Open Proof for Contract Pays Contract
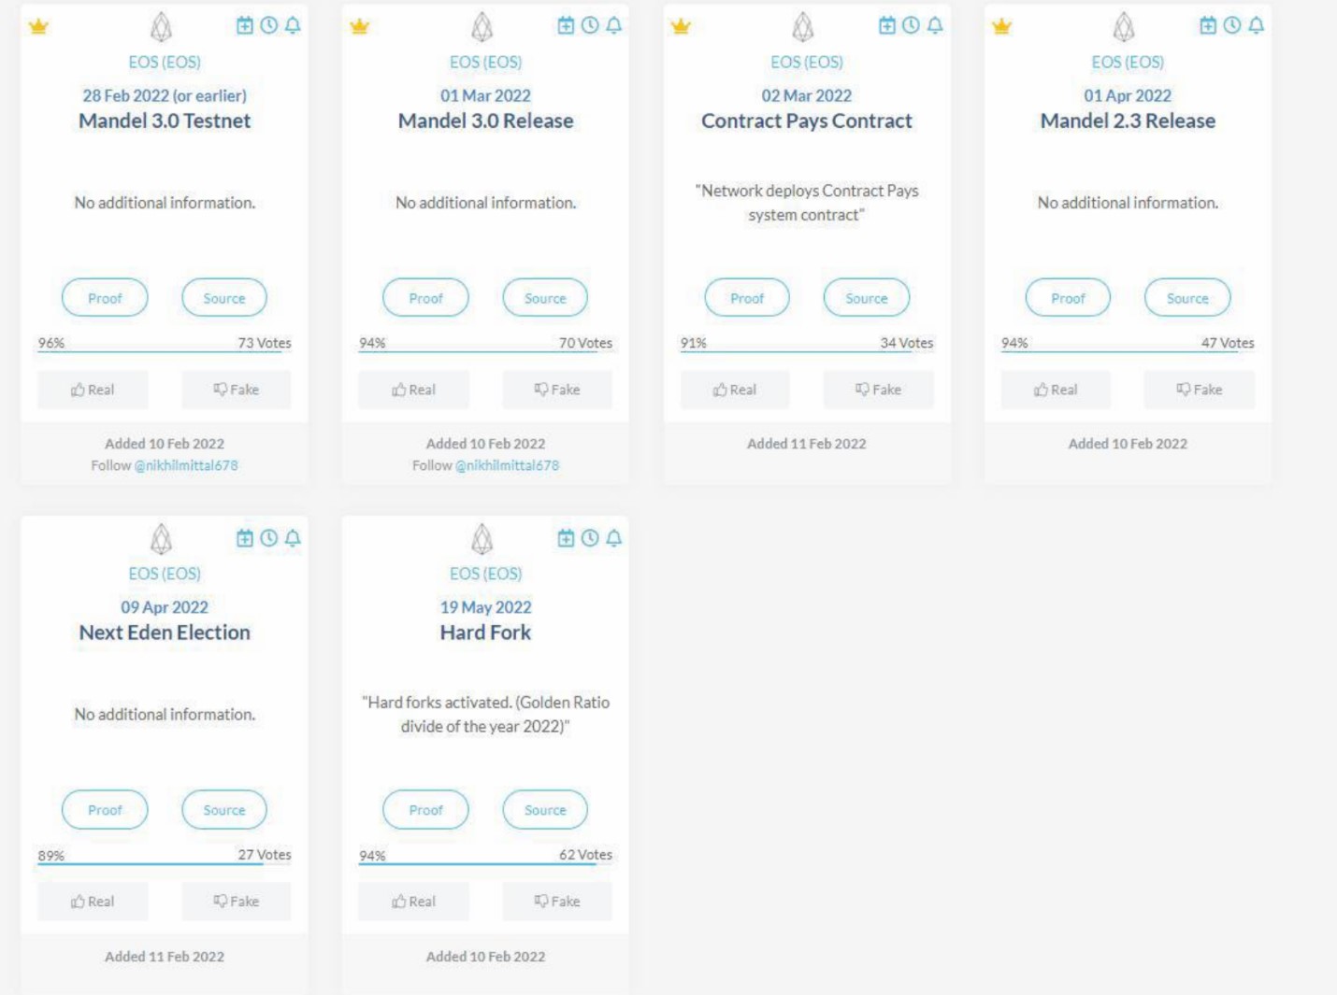 click(x=747, y=298)
